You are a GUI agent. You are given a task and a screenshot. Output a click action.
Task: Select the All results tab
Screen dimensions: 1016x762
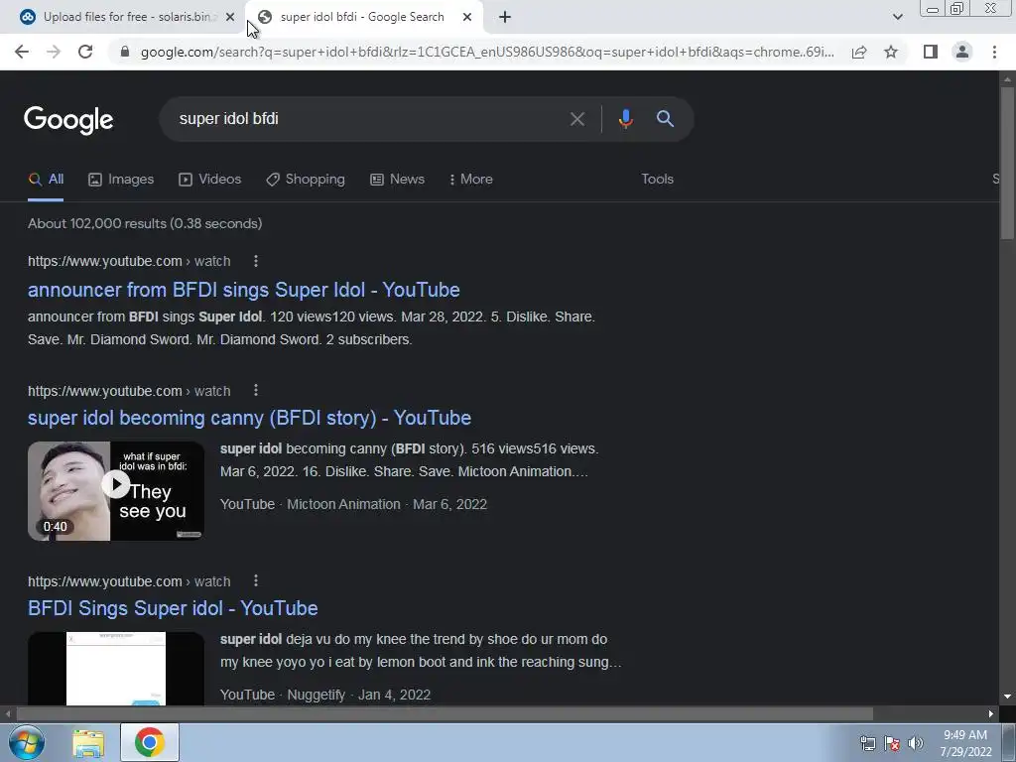coord(46,180)
